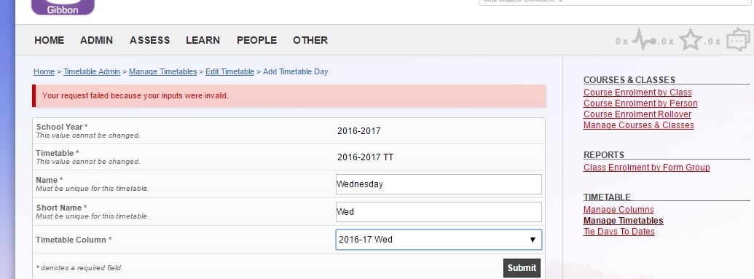The width and height of the screenshot is (754, 279).
Task: Click the dropdown arrow beside 2016-17 Wed
Action: click(533, 240)
